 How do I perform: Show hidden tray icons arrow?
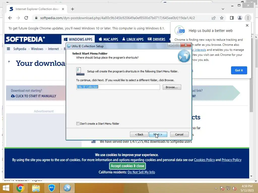(216, 188)
